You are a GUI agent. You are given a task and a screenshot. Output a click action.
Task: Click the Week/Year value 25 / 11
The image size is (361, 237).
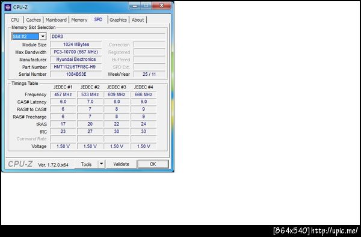pyautogui.click(x=149, y=74)
